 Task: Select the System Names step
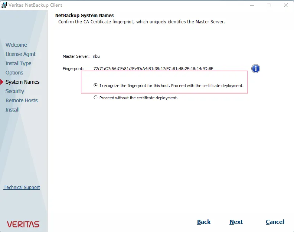tap(22, 82)
